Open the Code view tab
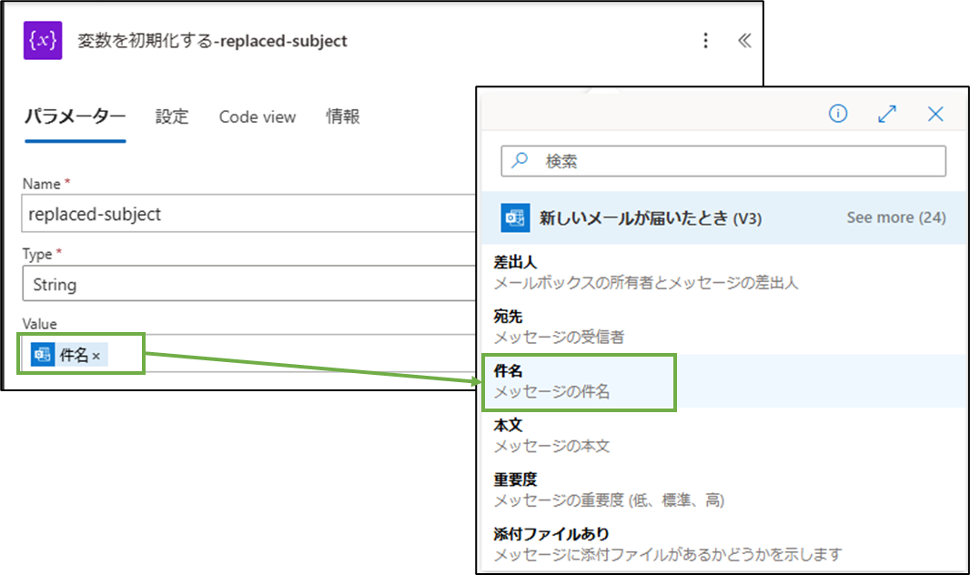 (x=258, y=116)
